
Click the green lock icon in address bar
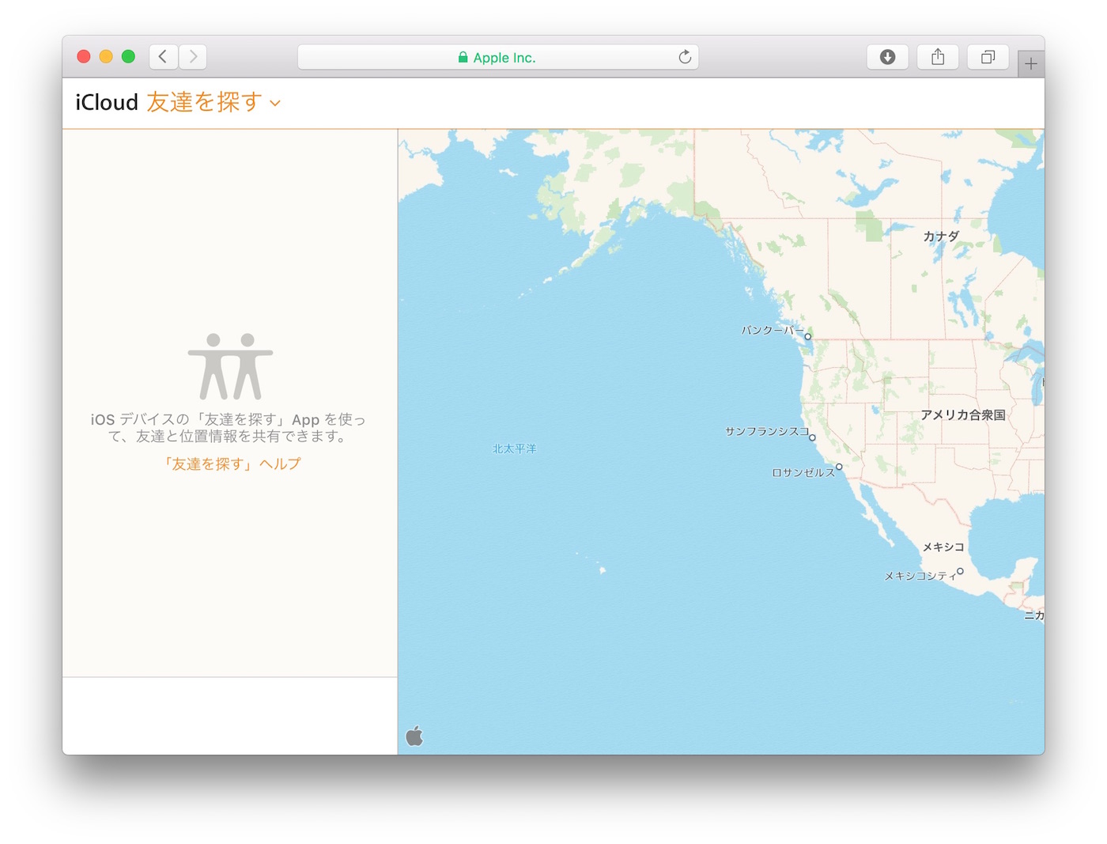tap(463, 57)
